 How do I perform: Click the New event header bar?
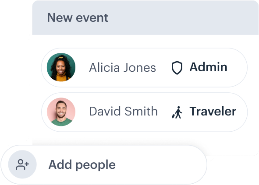[145, 17]
